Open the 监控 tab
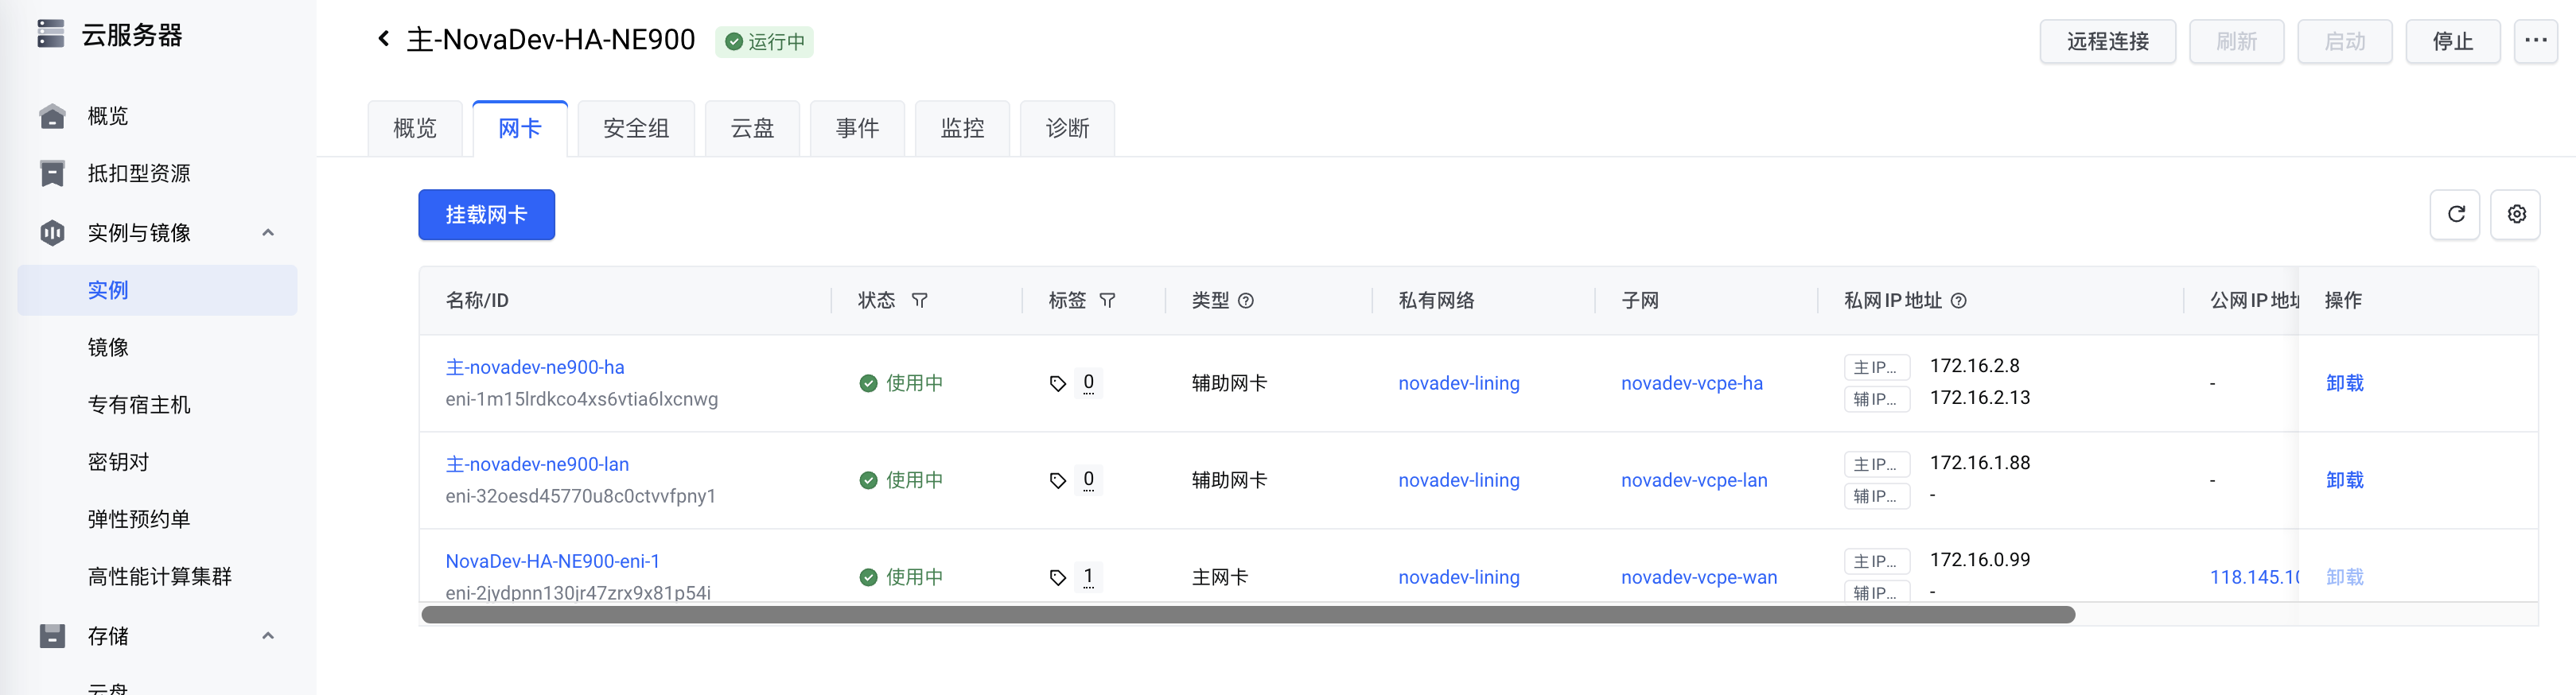 tap(962, 128)
